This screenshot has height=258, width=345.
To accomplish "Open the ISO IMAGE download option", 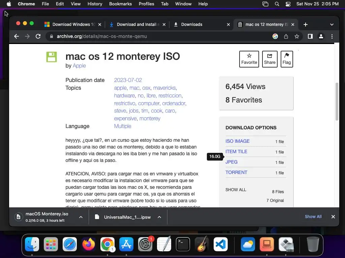I will [x=238, y=141].
